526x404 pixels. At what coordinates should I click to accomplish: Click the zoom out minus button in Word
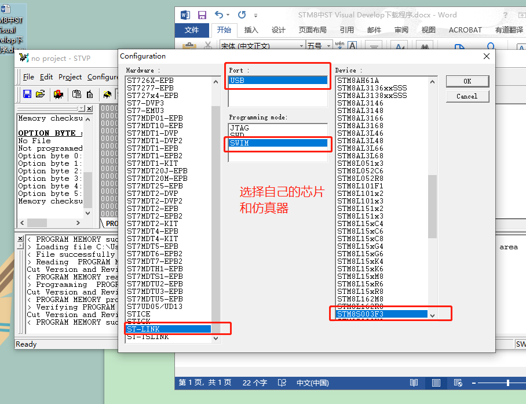[474, 383]
